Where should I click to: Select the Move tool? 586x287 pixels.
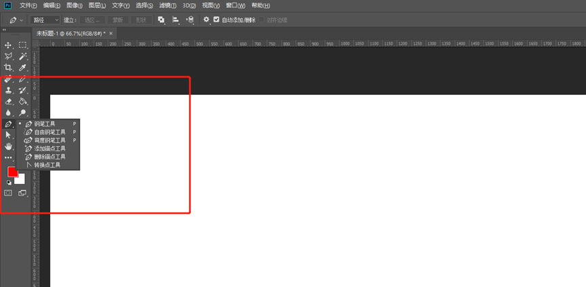pos(8,45)
